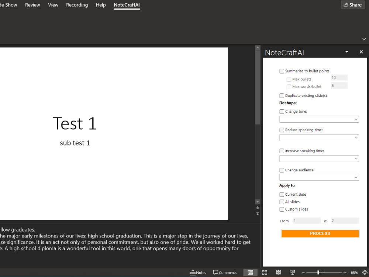
Task: Check Duplicate existing slide(s)
Action: (282, 96)
